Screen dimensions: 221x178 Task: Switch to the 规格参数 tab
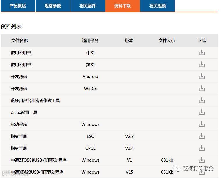coord(53,6)
